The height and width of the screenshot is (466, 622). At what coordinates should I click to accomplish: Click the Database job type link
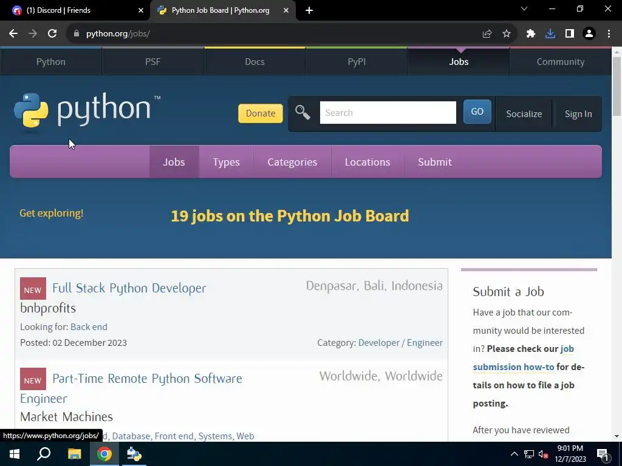[x=131, y=436]
